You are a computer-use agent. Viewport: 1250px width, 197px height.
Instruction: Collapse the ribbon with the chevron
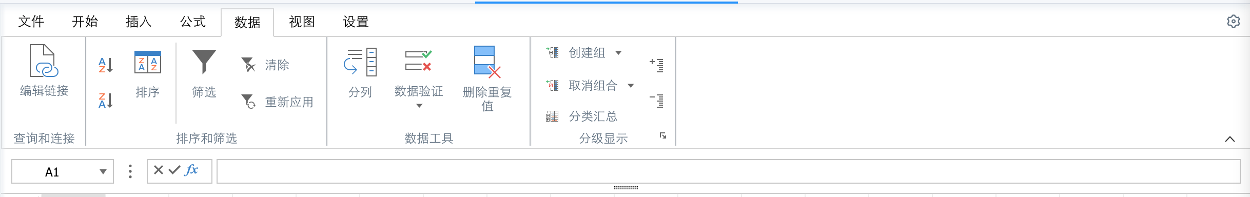pyautogui.click(x=1230, y=139)
